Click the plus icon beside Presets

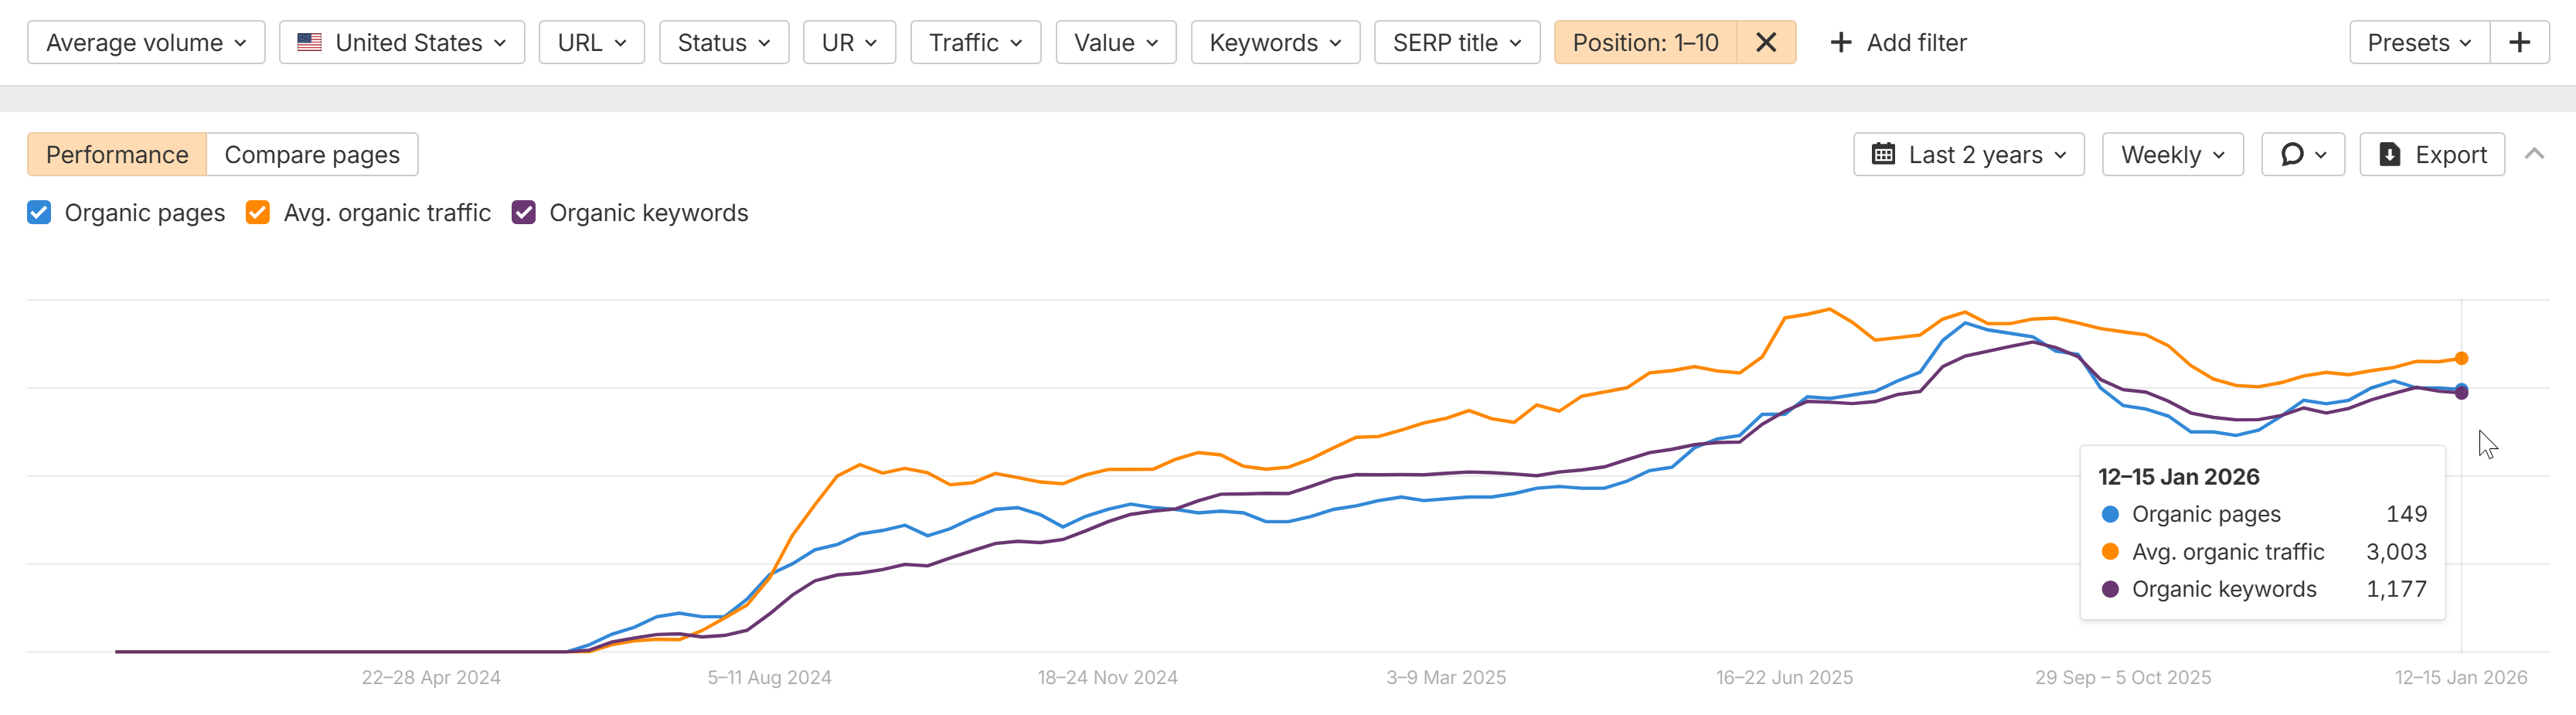[2519, 43]
